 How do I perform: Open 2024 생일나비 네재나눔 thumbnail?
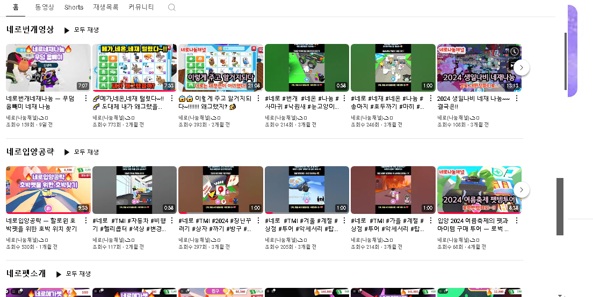point(479,68)
